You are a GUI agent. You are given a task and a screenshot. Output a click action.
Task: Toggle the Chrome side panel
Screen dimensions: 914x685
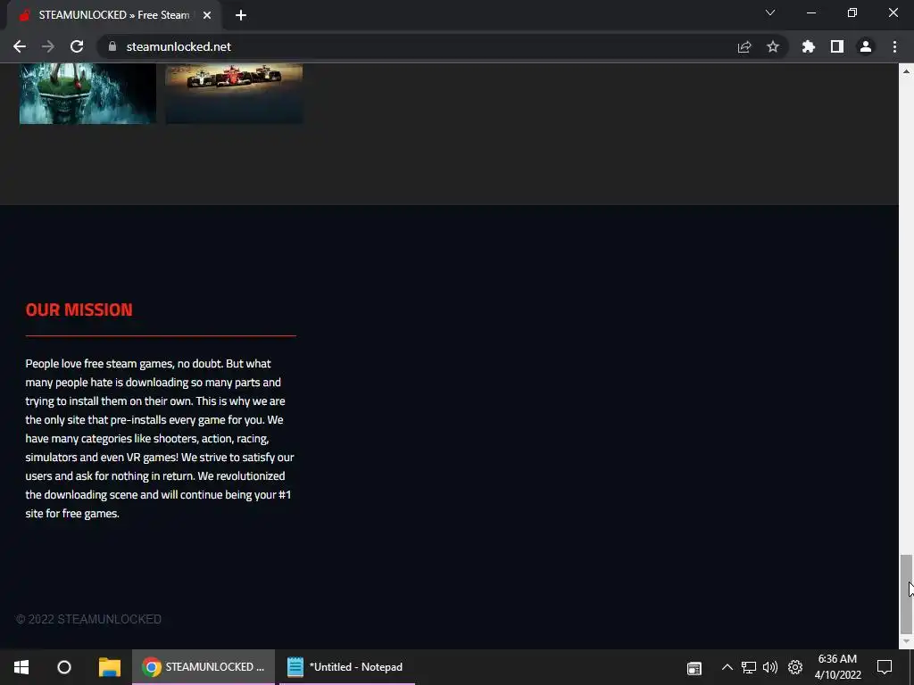click(837, 46)
